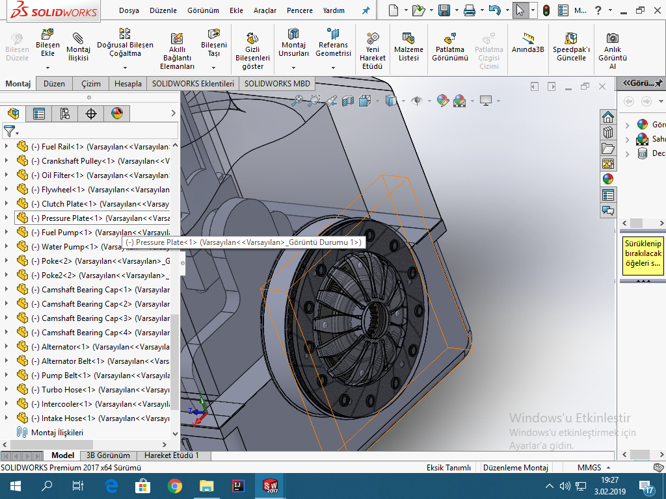This screenshot has height=499, width=666.
Task: Open PropertyManager tab icon
Action: tap(39, 114)
